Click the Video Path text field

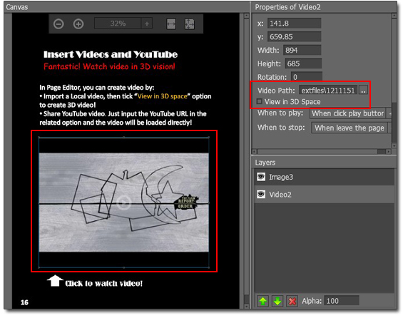click(328, 91)
